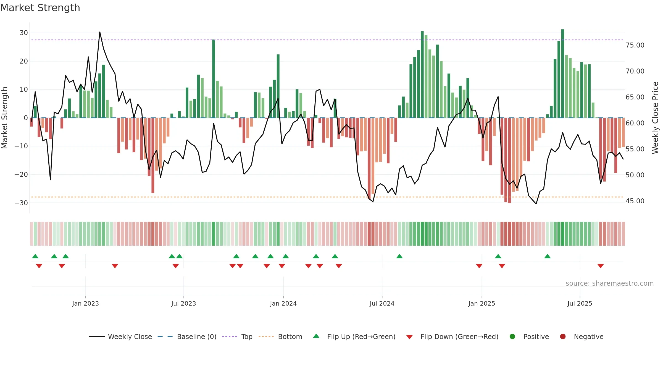Click the last flip-up marker before Jul 2025
The image size is (663, 373).
547,256
